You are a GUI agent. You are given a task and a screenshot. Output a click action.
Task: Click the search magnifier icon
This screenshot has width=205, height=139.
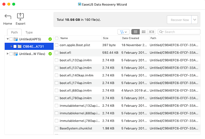[161, 32]
